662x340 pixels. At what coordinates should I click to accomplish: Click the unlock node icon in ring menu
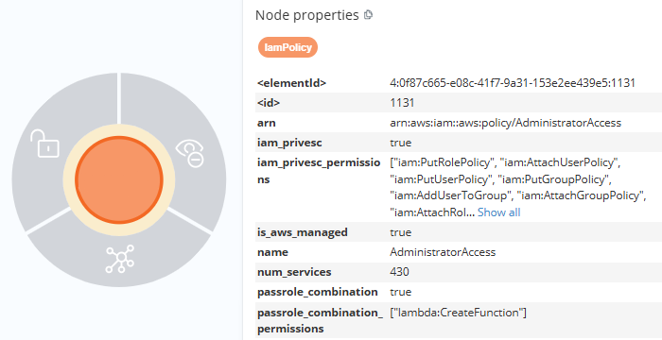pos(44,144)
